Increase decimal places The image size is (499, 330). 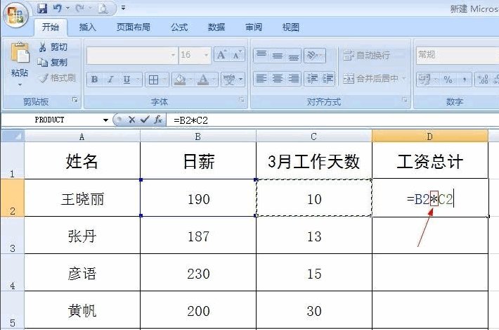coord(482,80)
